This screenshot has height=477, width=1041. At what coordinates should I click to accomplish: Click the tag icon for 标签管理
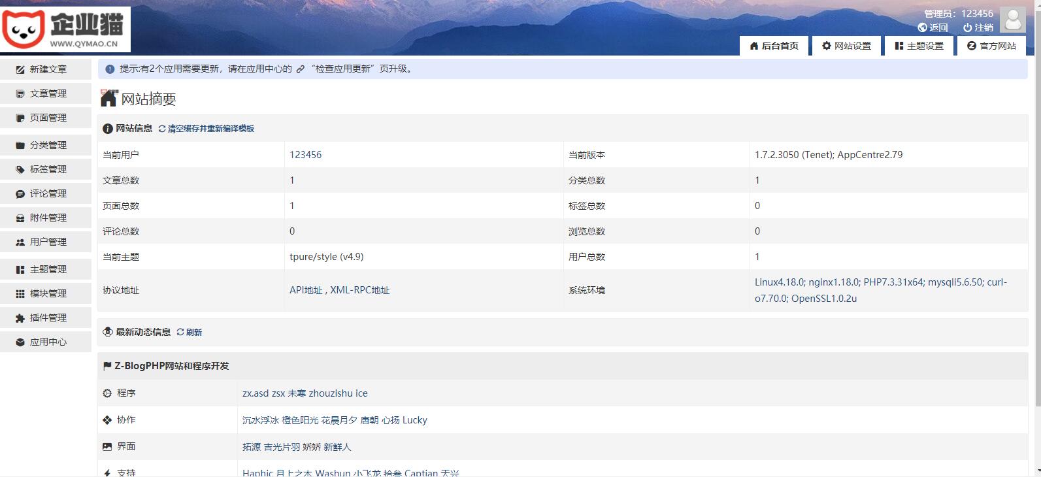(20, 169)
